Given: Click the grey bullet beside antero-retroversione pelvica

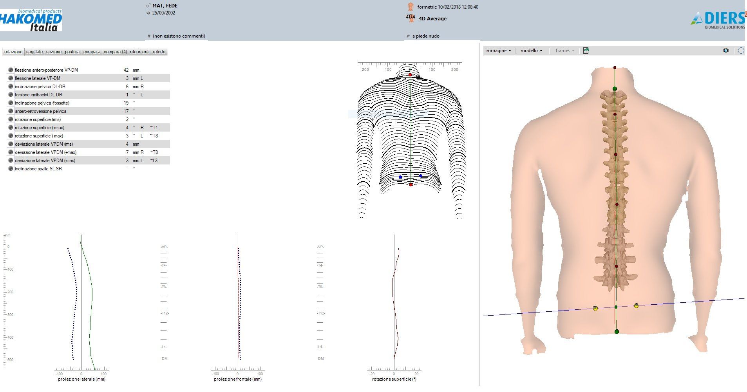Looking at the screenshot, I should (x=11, y=111).
